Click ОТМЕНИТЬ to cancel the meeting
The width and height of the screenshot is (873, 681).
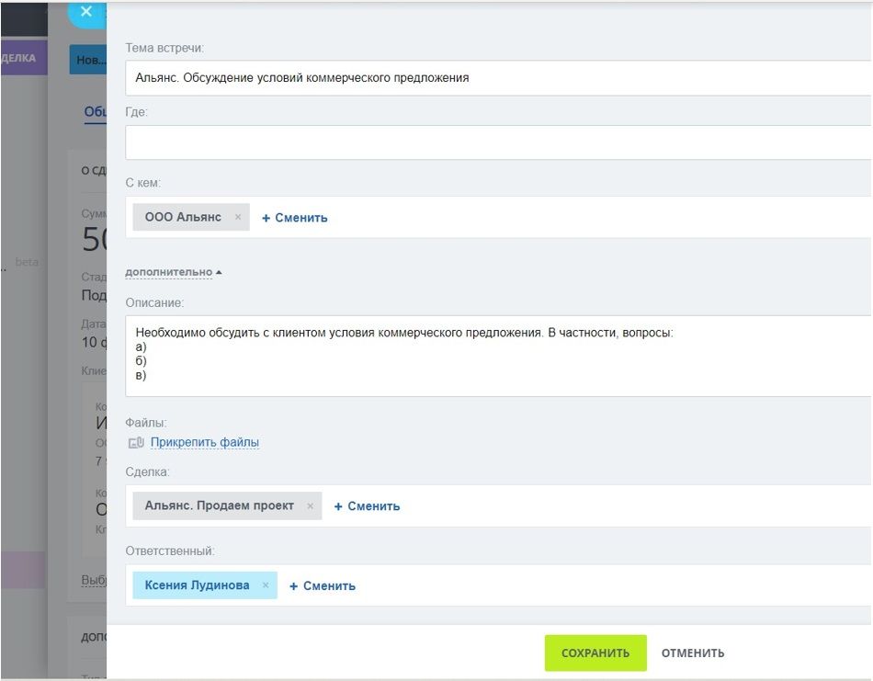693,653
